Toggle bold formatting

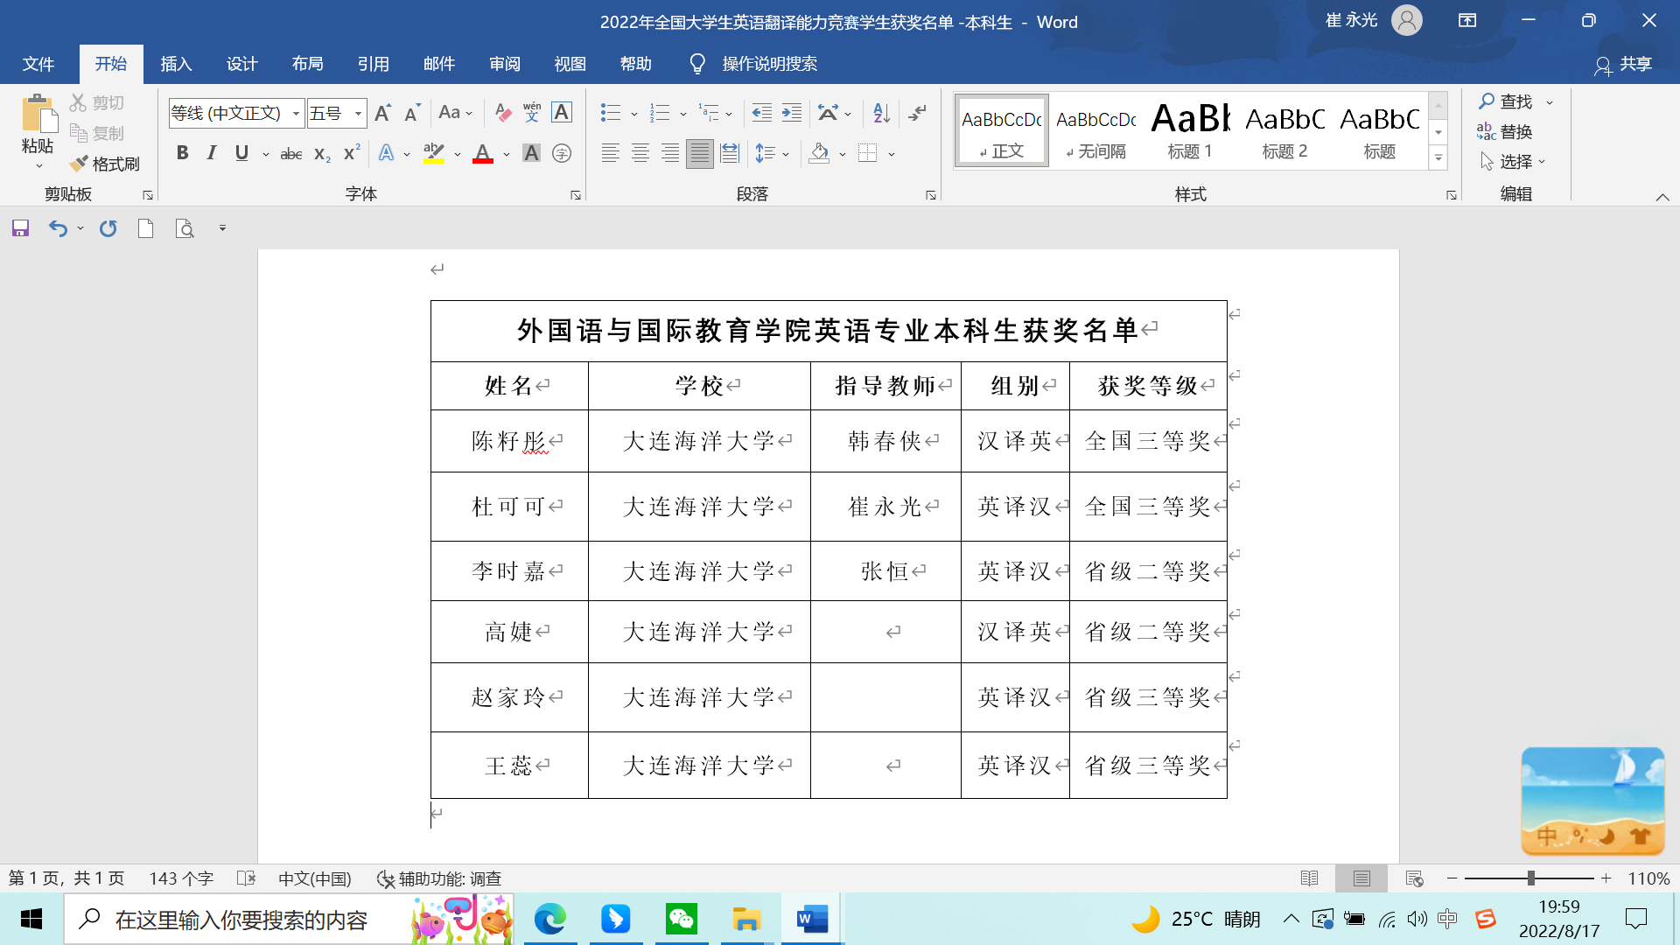pos(182,153)
